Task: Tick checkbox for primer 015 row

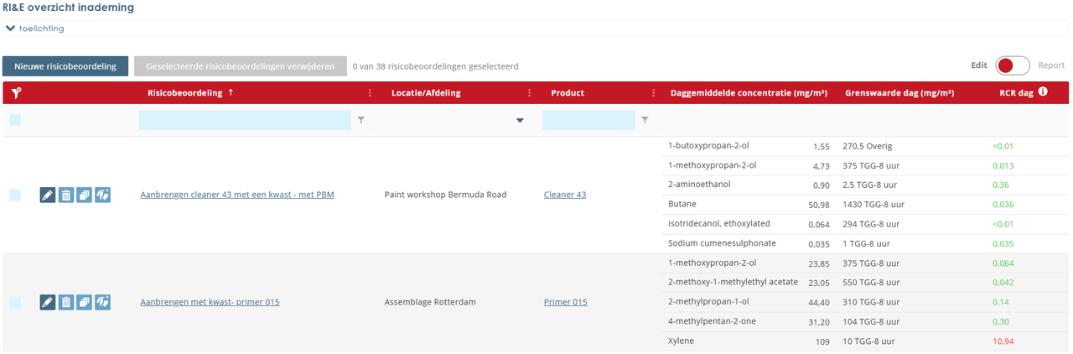Action: (15, 302)
